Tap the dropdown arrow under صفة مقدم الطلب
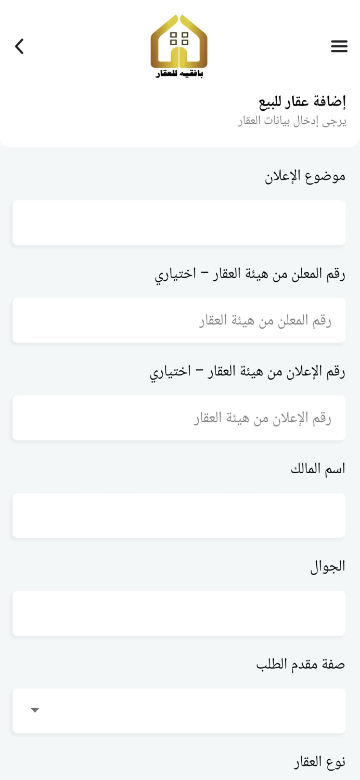The height and width of the screenshot is (780, 360). (34, 709)
